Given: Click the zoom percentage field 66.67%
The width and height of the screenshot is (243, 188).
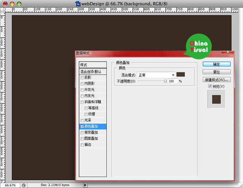Looking at the screenshot, I should click(10, 185).
